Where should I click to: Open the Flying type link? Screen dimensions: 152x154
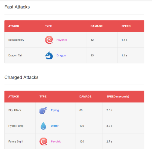[x=55, y=110]
